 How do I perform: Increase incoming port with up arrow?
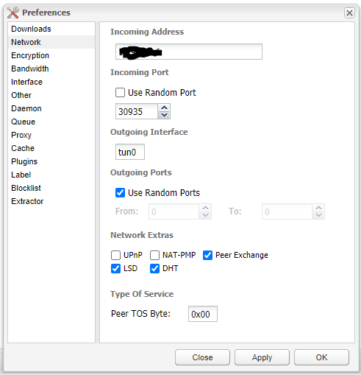coord(164,108)
